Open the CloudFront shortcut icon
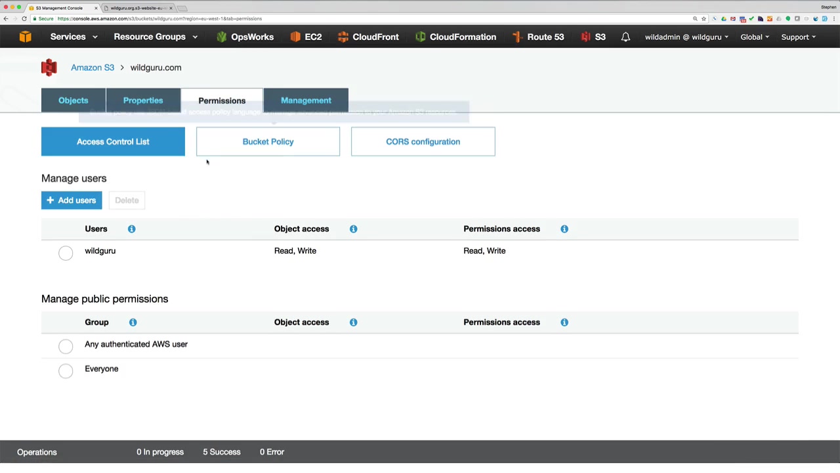Image resolution: width=840 pixels, height=473 pixels. (343, 37)
